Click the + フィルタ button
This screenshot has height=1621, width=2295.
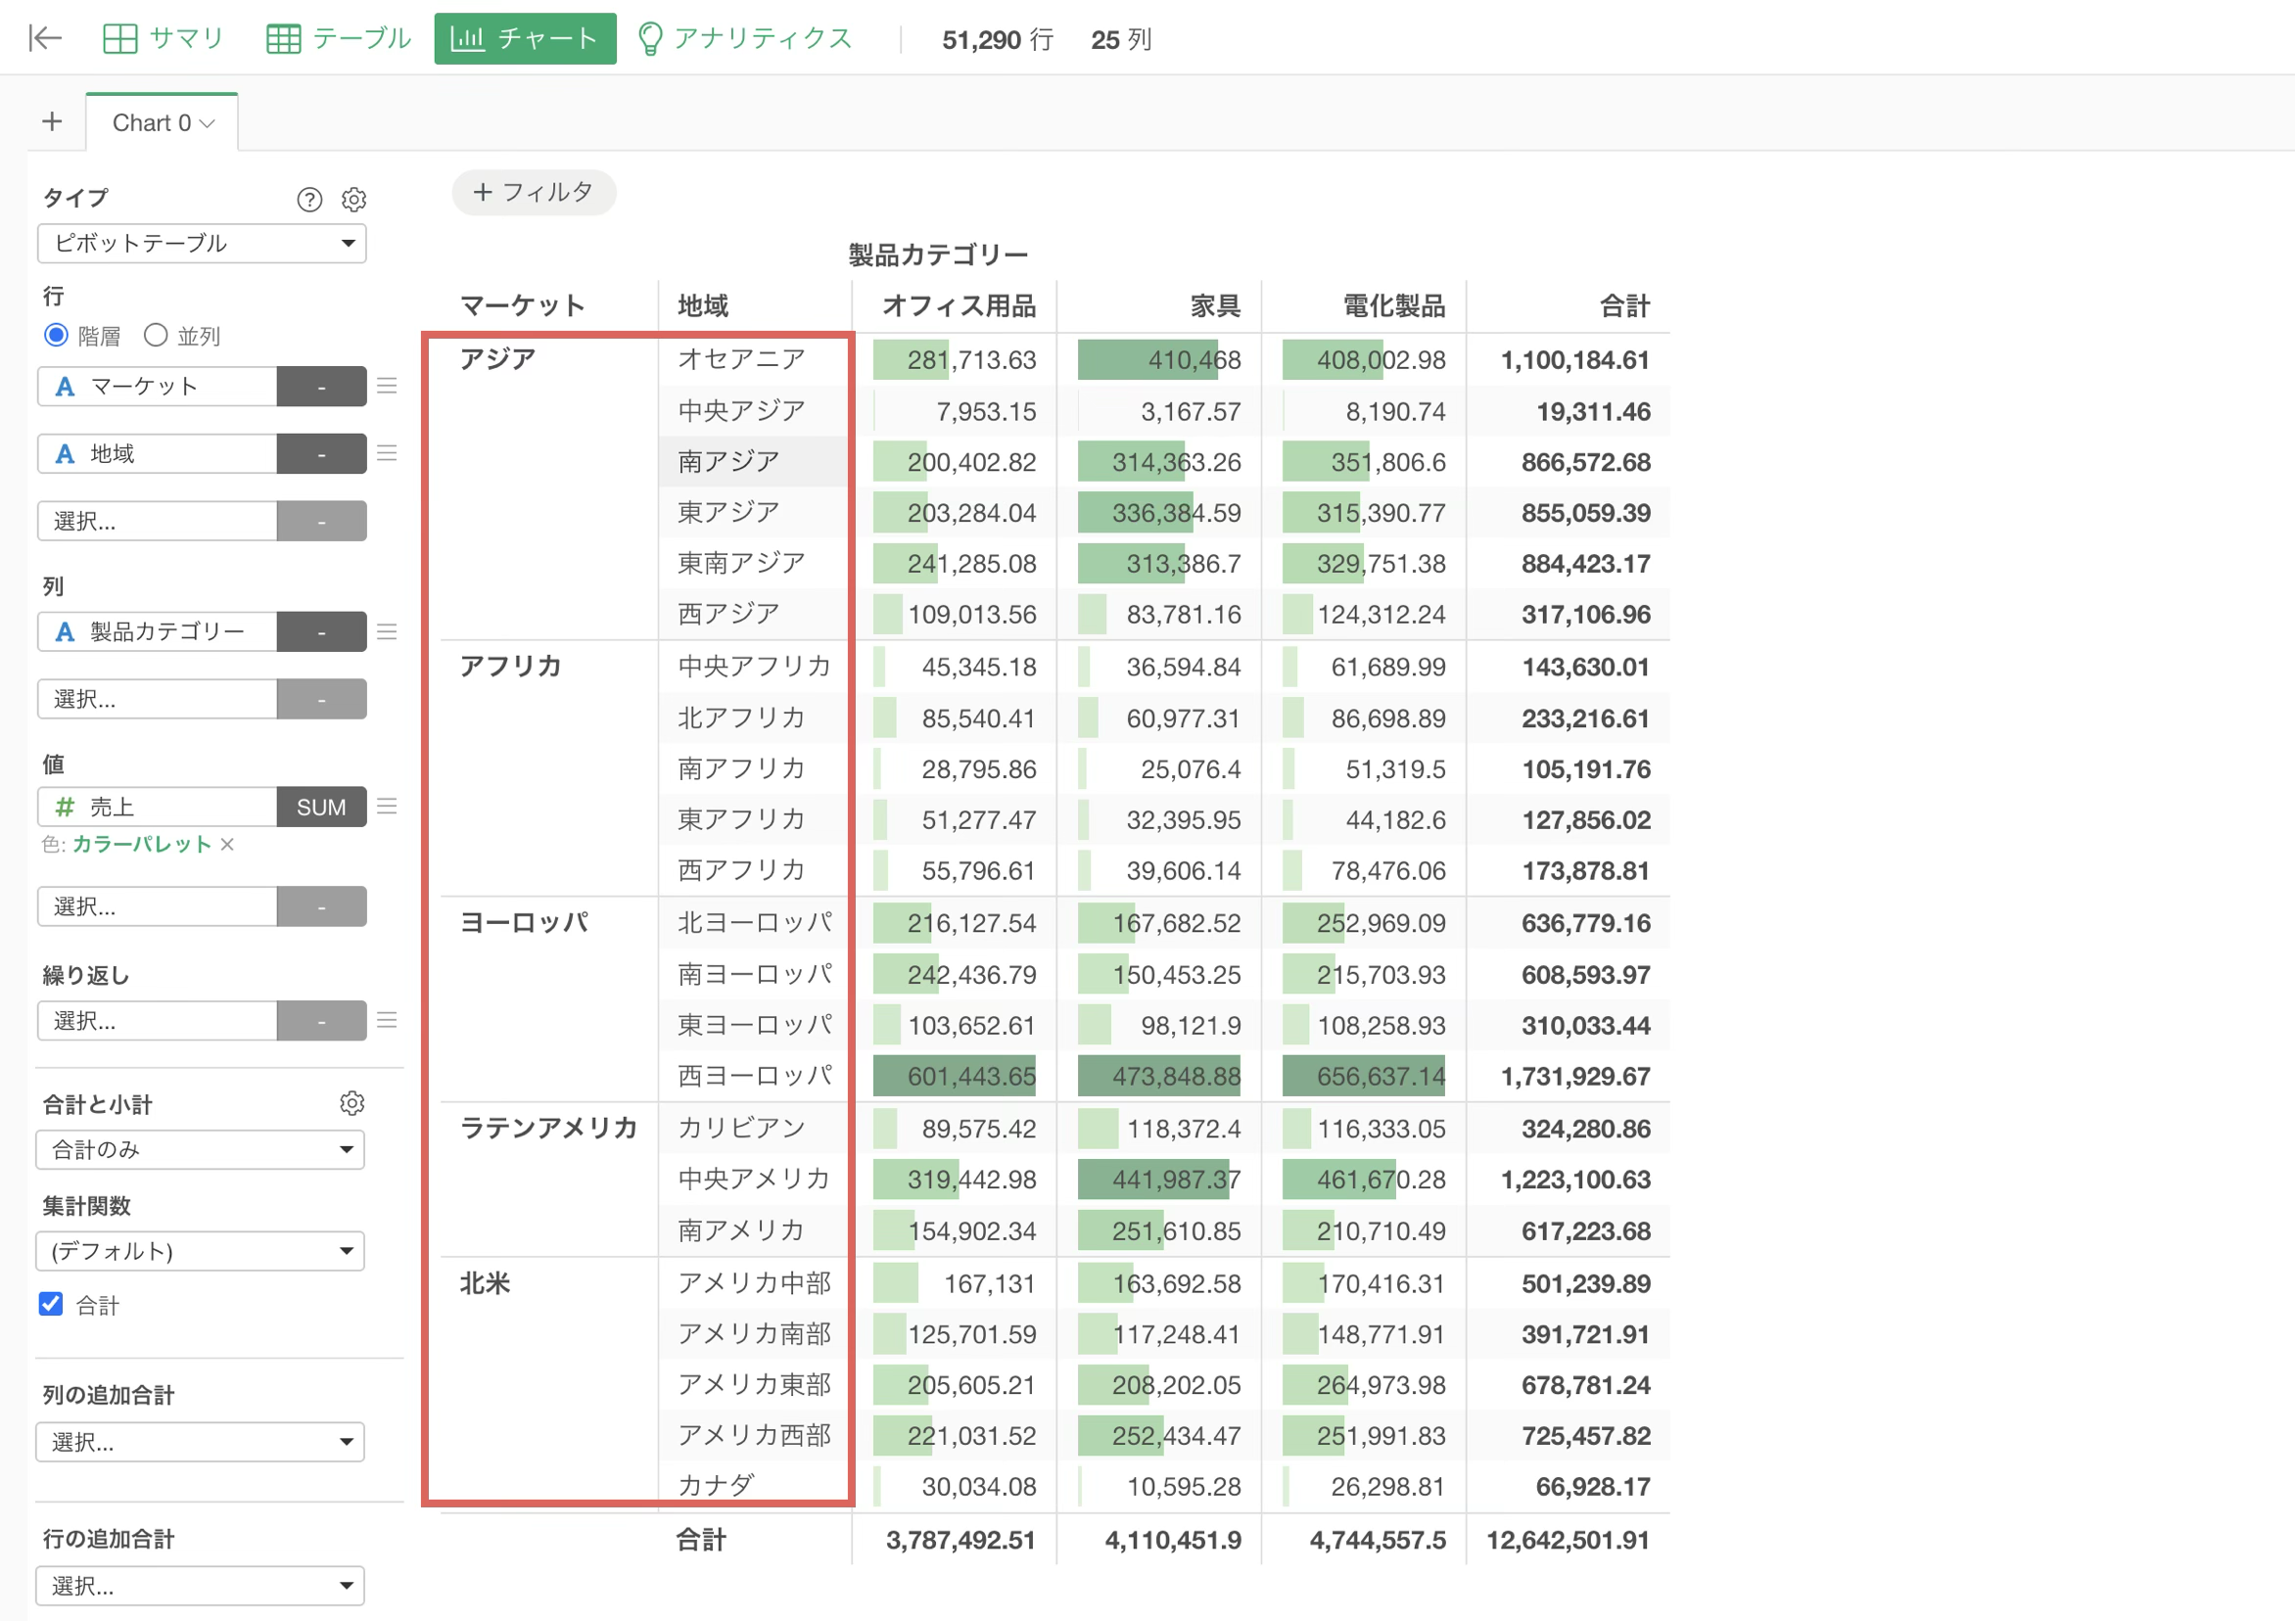coord(534,192)
